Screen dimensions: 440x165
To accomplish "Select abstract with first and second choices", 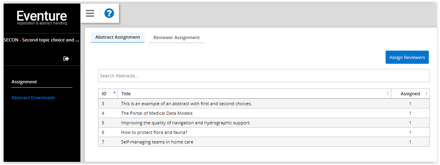I will point(186,104).
